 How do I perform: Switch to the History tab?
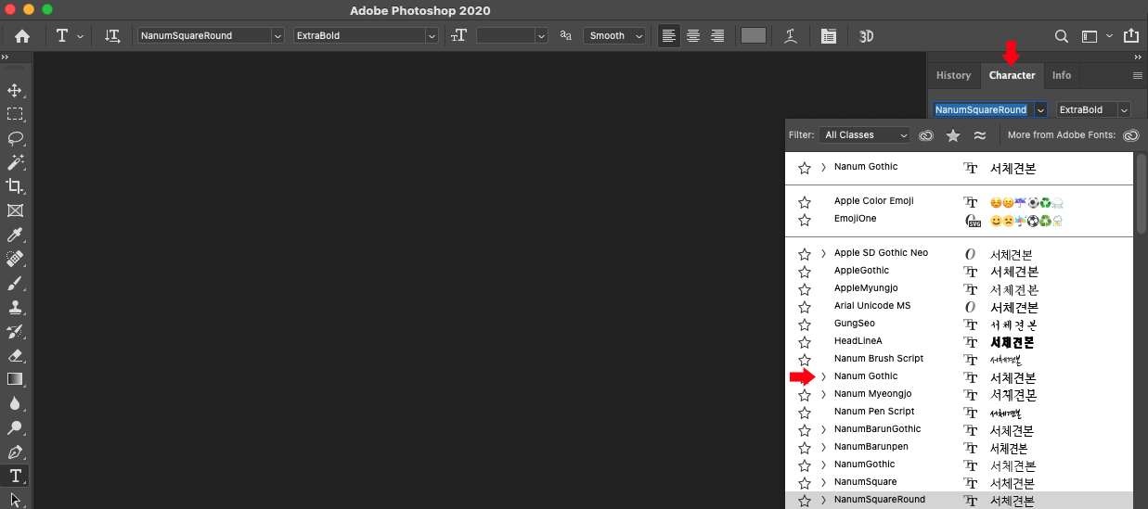tap(953, 75)
